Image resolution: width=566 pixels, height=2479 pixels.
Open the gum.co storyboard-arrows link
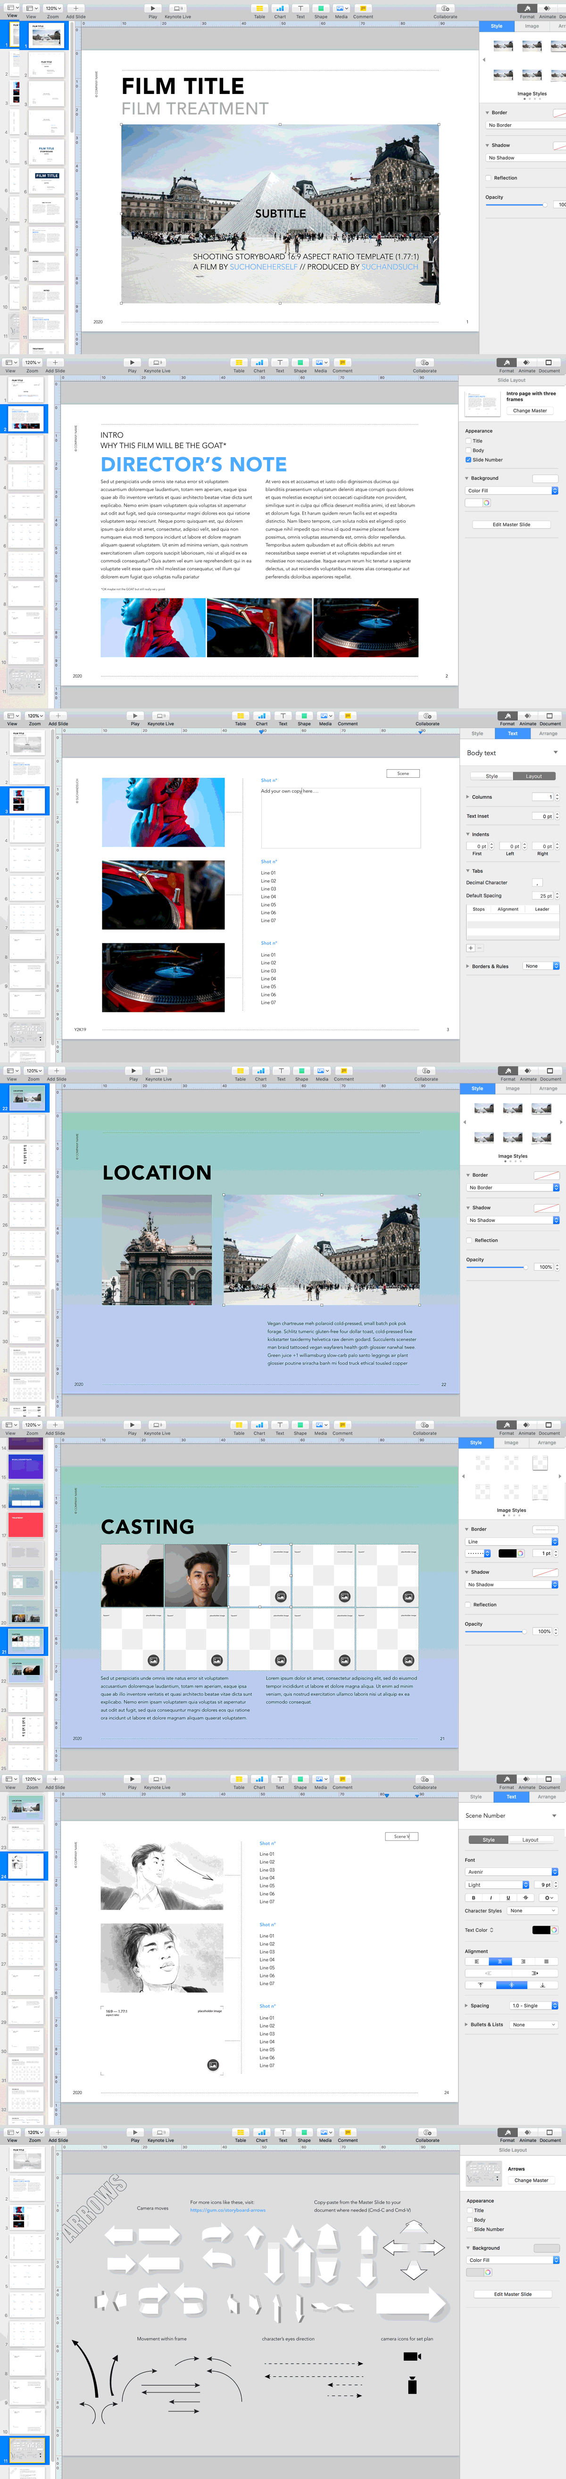click(x=228, y=2209)
